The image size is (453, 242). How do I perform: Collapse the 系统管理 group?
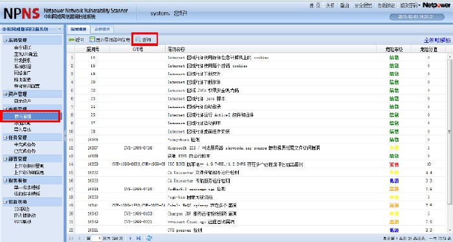[x=5, y=40]
